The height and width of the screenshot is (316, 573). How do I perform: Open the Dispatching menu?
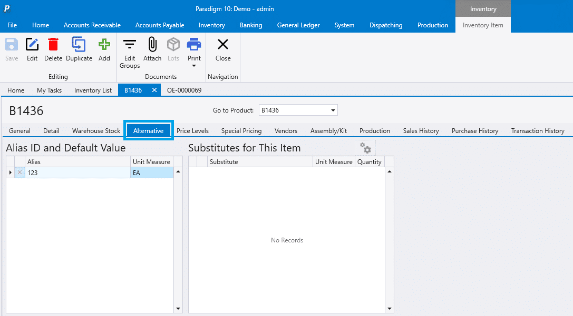(386, 25)
